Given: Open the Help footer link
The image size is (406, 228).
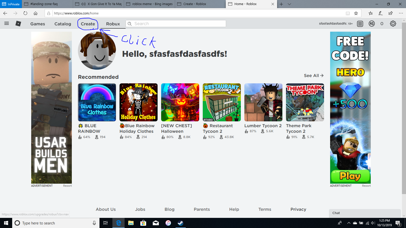Looking at the screenshot, I should click(x=234, y=209).
